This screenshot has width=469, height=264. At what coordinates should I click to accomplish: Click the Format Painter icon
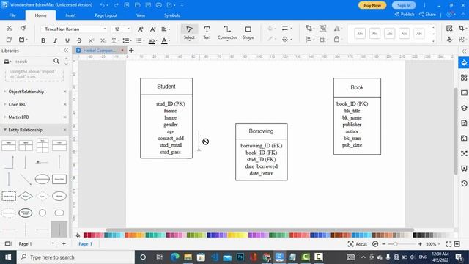coord(23,28)
